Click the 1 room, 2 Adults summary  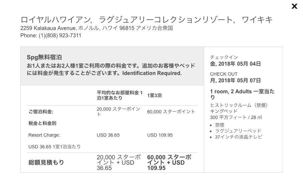pos(242,94)
